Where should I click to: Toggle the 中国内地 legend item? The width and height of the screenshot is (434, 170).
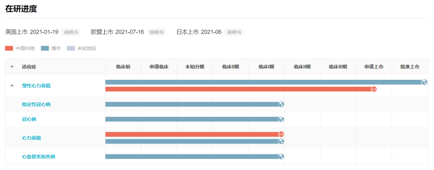(20, 49)
